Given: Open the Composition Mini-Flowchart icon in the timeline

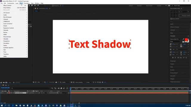Looking at the screenshot, I should pos(52,88).
